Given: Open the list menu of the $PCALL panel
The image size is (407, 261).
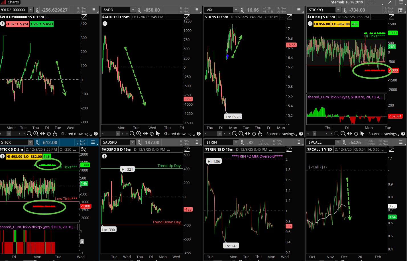Looking at the screenshot, I should (401, 142).
